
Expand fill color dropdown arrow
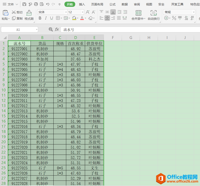coord(78,18)
